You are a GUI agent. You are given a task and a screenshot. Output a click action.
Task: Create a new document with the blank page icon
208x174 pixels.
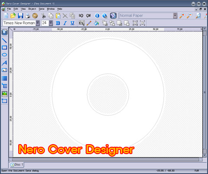6,16
